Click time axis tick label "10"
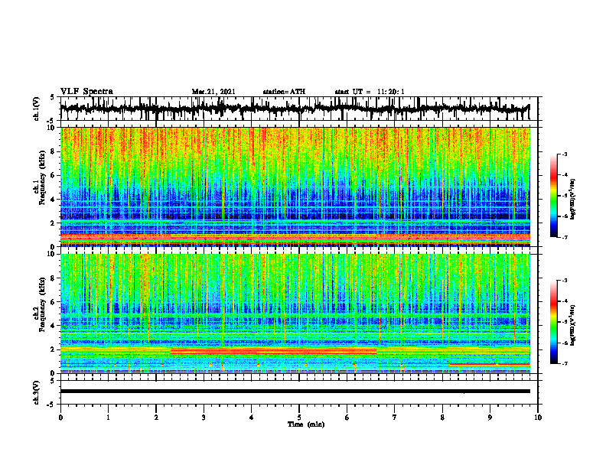 click(538, 418)
